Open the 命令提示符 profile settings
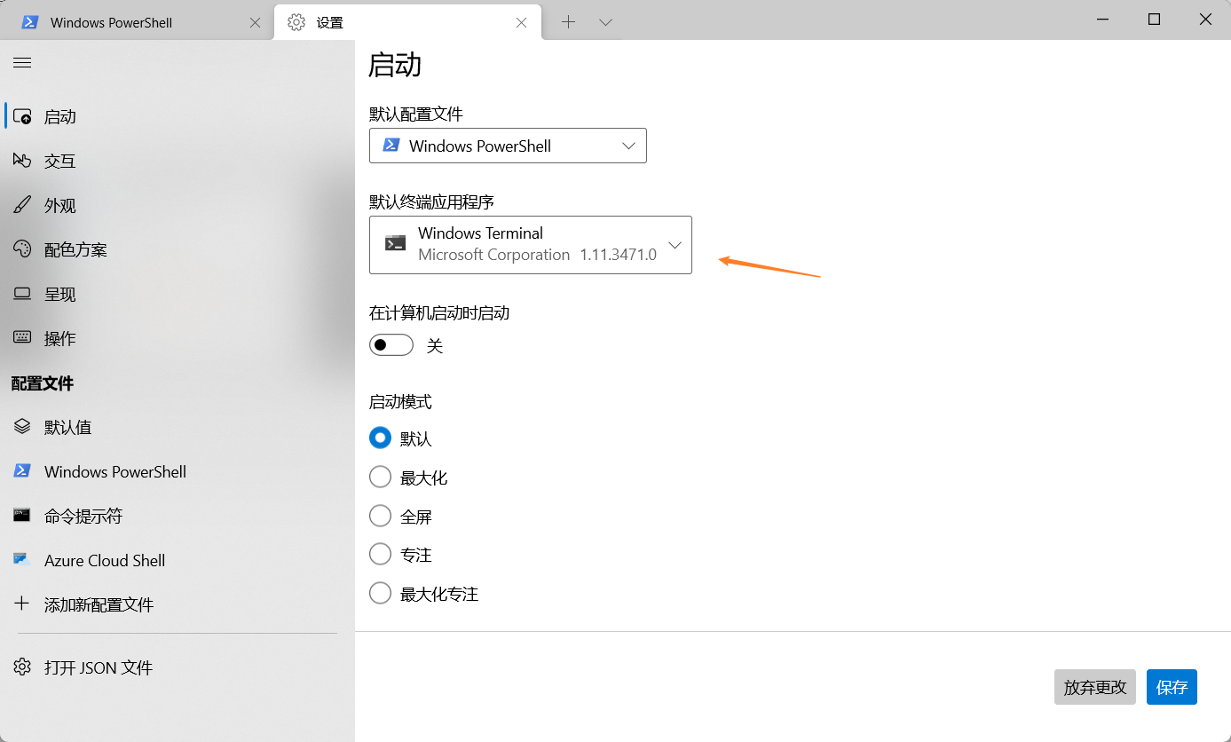The image size is (1231, 742). pos(178,516)
